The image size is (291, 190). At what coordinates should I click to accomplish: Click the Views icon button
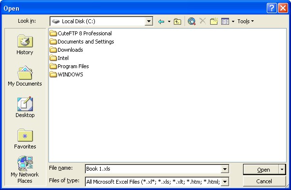click(225, 21)
